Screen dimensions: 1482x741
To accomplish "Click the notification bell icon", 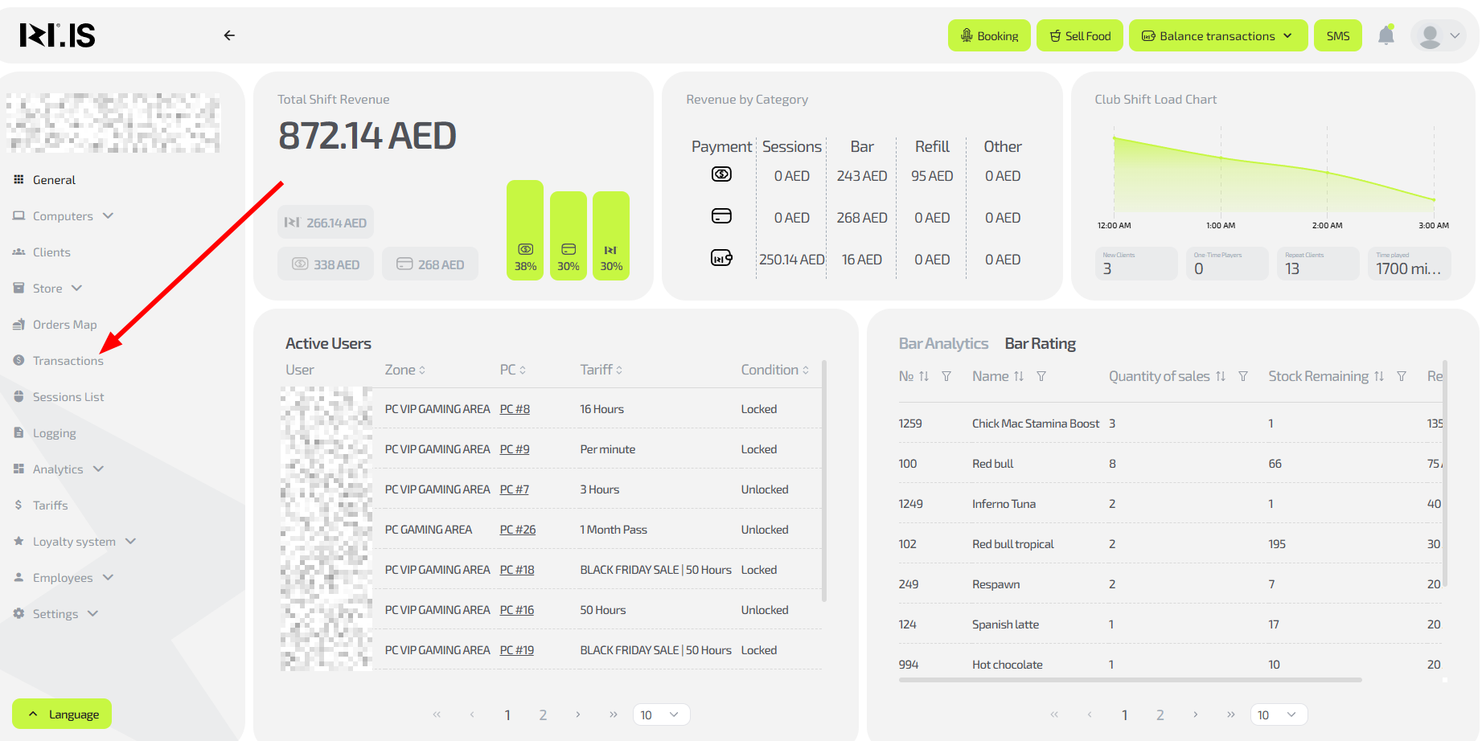I will [1386, 35].
